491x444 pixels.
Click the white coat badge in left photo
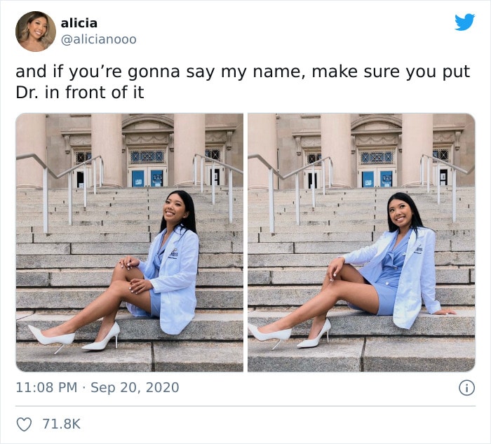pos(173,253)
